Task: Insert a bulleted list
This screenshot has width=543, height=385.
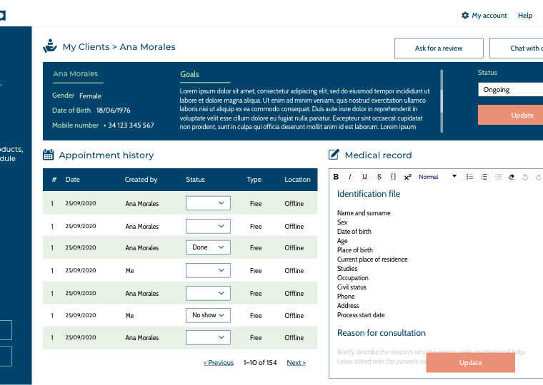Action: tap(469, 177)
